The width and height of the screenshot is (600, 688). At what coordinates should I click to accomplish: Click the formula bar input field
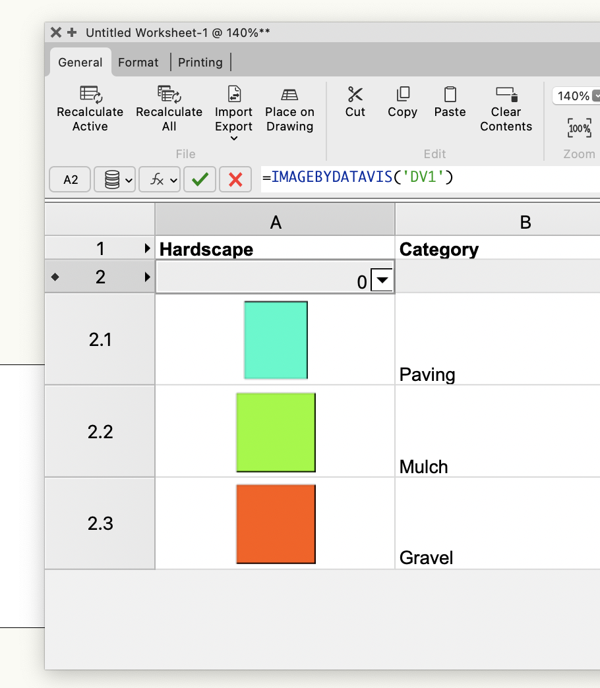click(429, 178)
